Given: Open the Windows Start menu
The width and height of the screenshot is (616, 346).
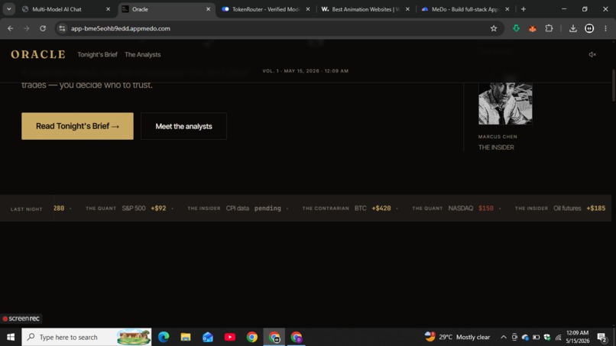Looking at the screenshot, I should pyautogui.click(x=11, y=337).
